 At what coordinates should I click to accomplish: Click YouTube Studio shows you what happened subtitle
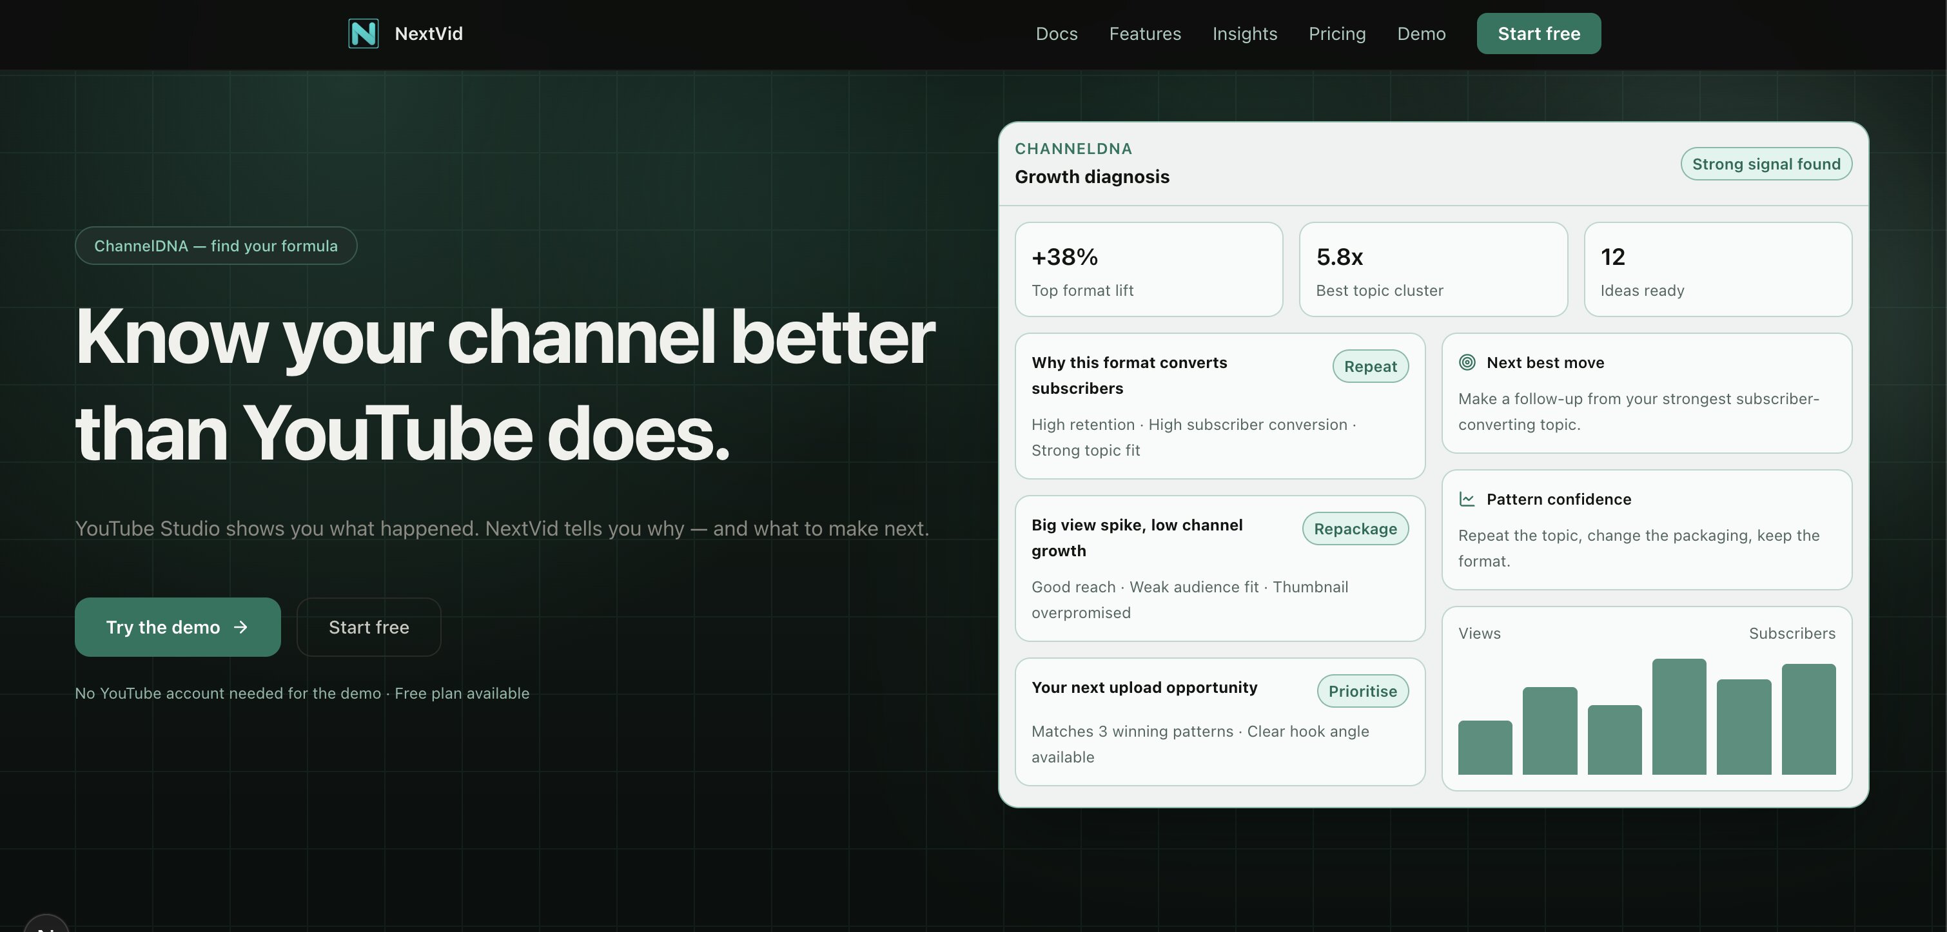(502, 529)
